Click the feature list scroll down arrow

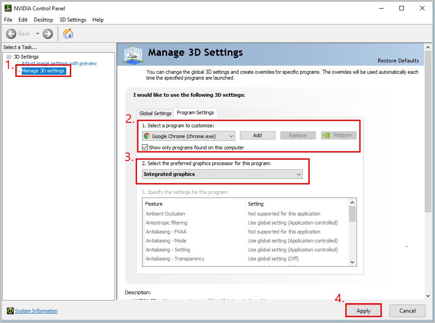click(x=352, y=262)
